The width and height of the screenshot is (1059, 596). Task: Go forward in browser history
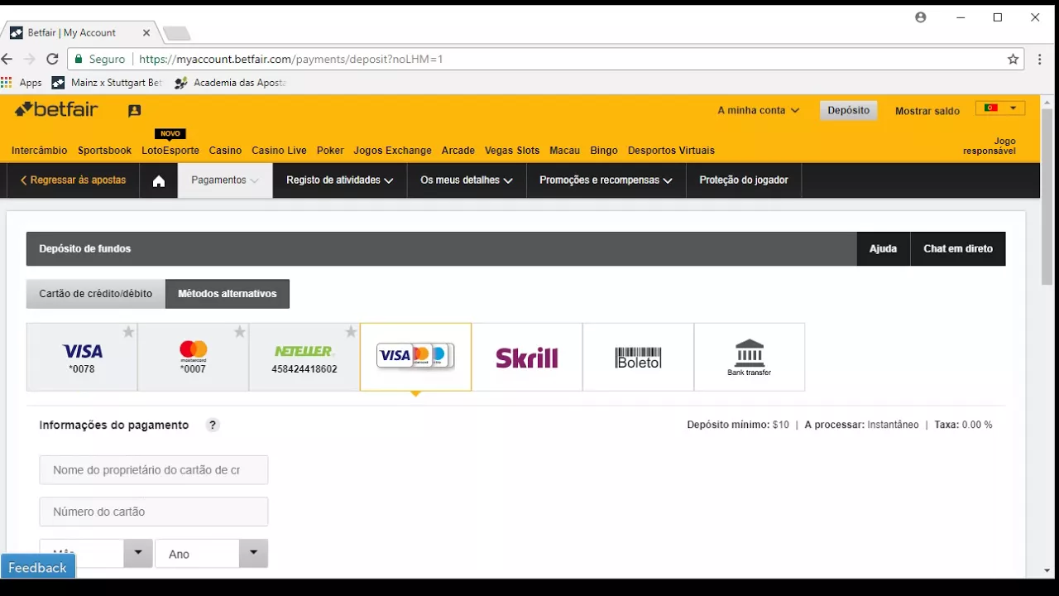[30, 59]
